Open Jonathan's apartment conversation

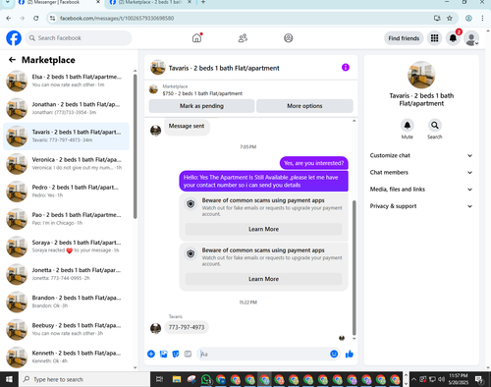click(66, 108)
